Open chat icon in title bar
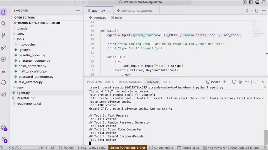The image size is (268, 150). [264, 2]
